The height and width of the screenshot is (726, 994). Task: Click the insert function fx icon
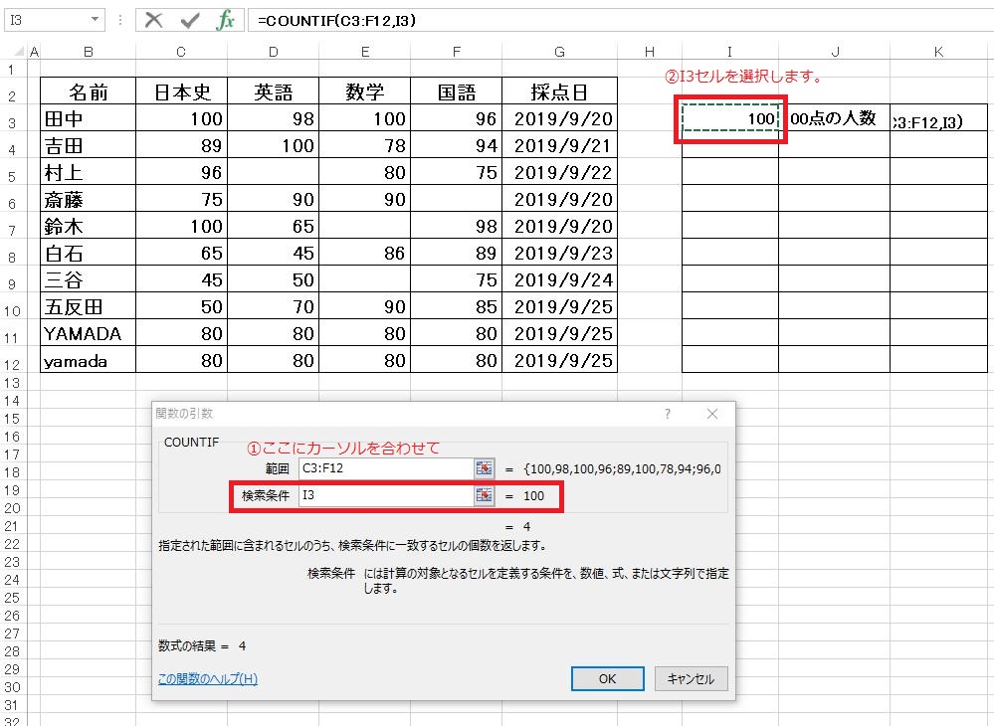(x=226, y=20)
